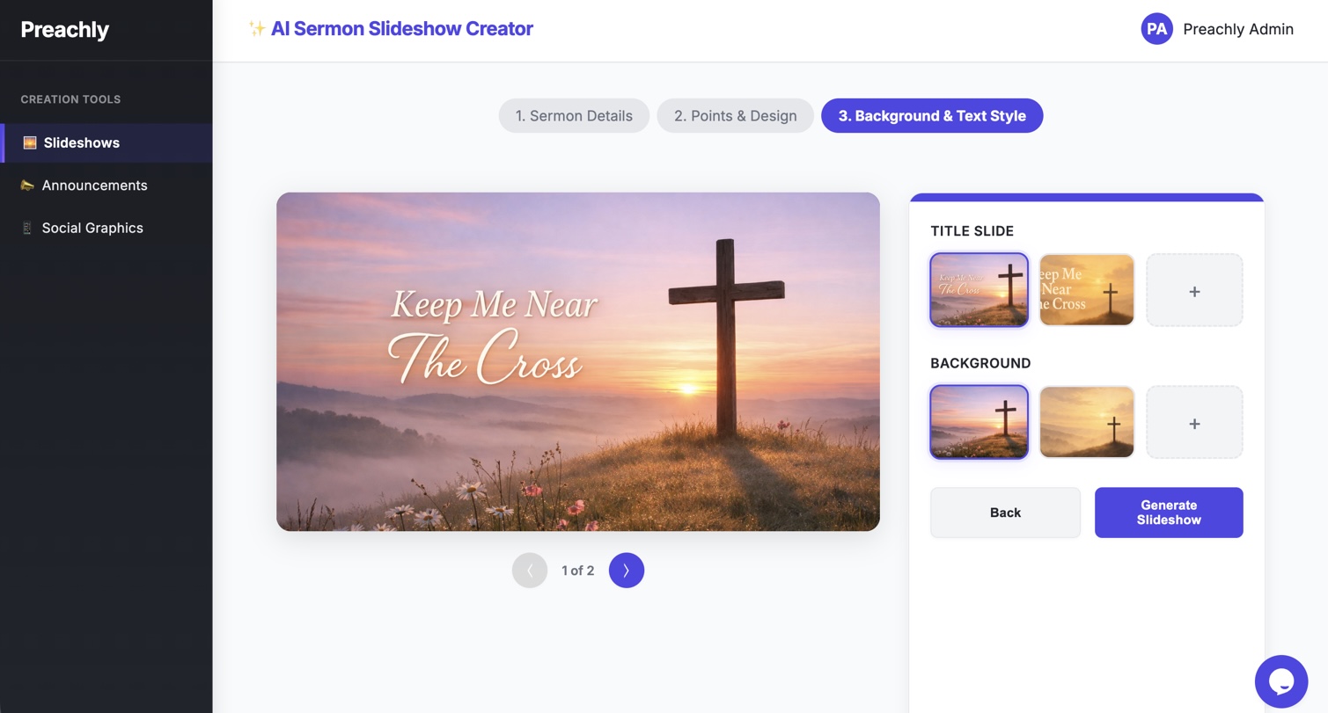Click the Generate Slideshow button
The image size is (1328, 713).
1168,513
